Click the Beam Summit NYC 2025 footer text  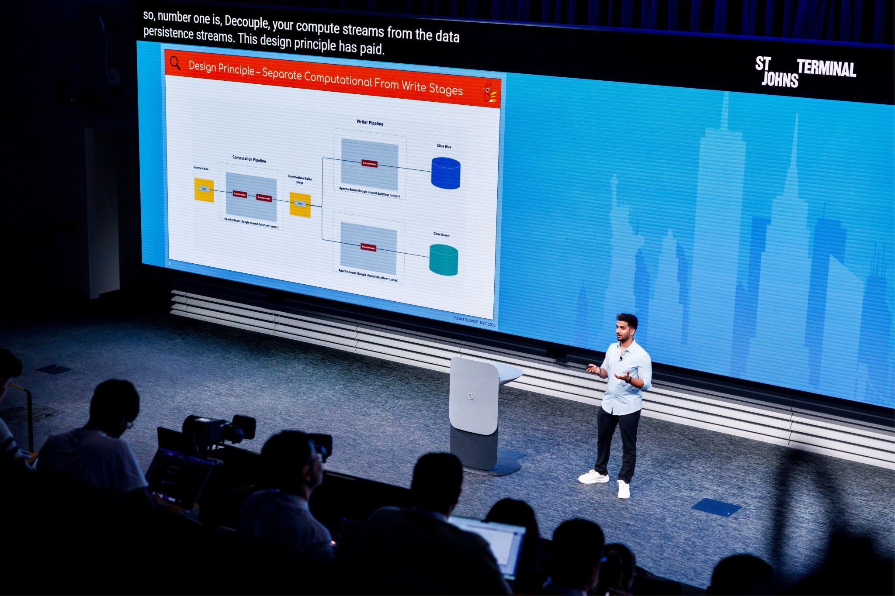coord(475,322)
